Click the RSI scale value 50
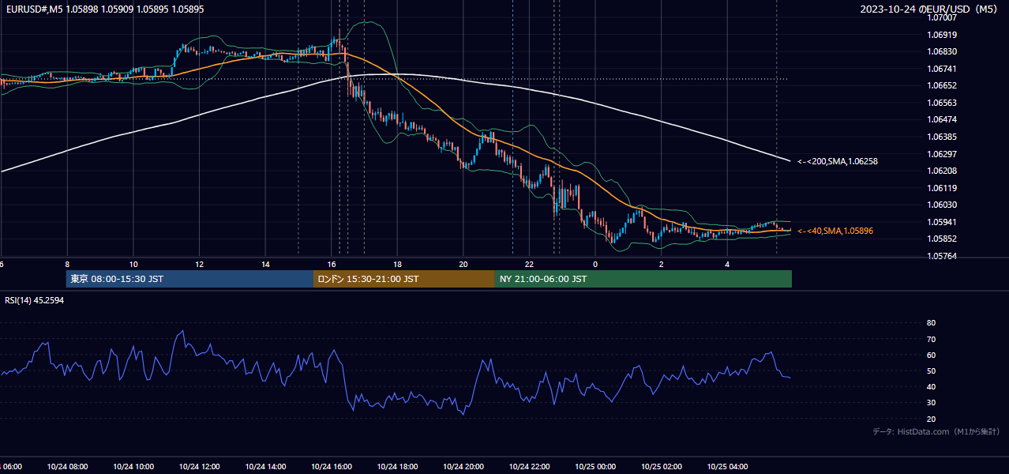 click(x=931, y=371)
